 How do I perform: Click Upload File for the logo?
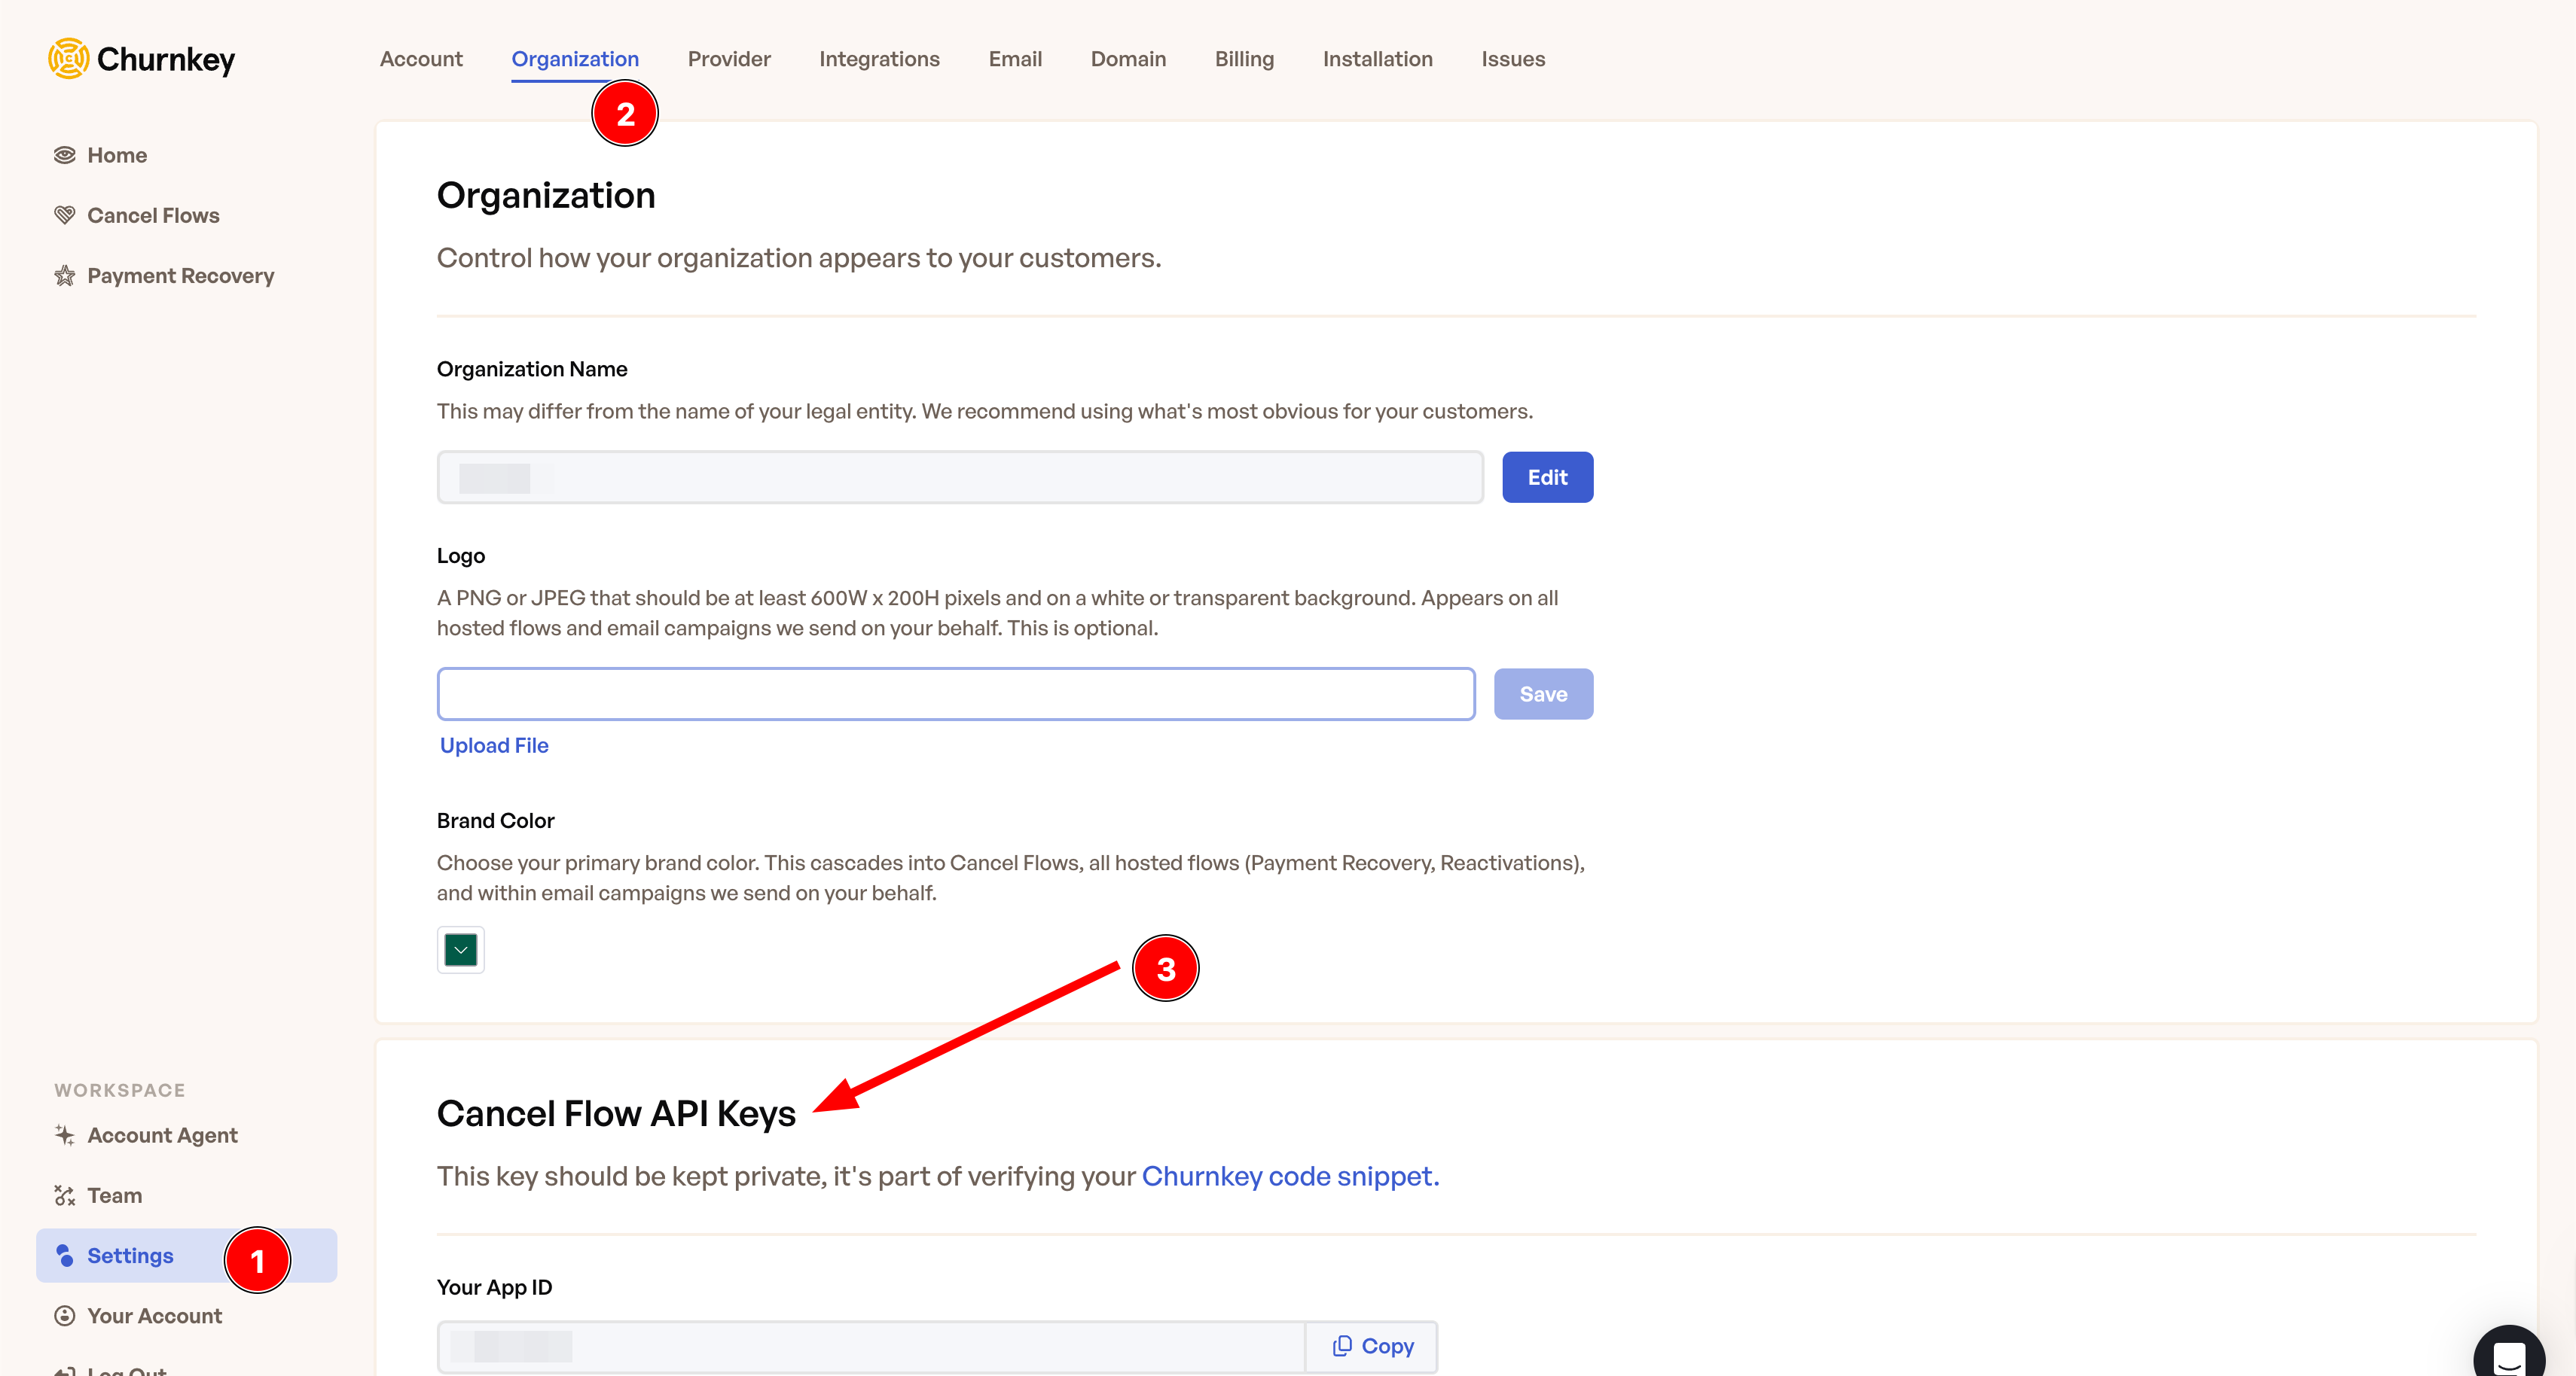(x=493, y=744)
